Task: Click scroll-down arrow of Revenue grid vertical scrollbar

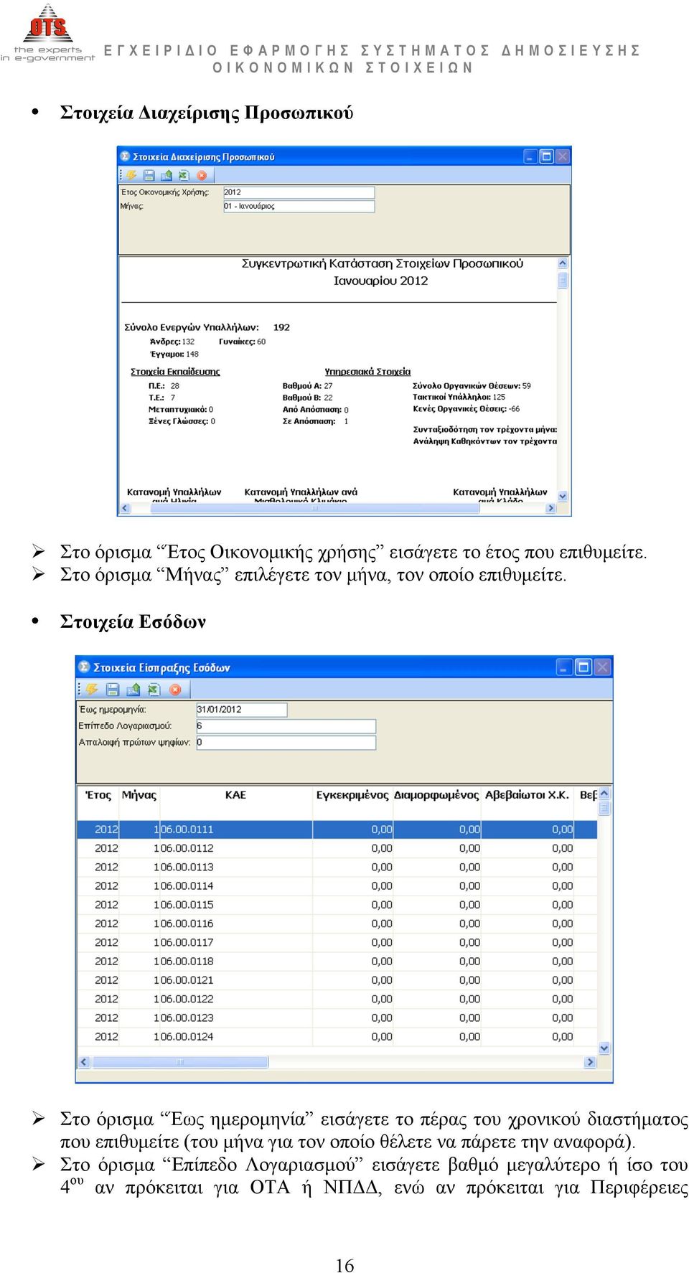Action: coord(604,1048)
